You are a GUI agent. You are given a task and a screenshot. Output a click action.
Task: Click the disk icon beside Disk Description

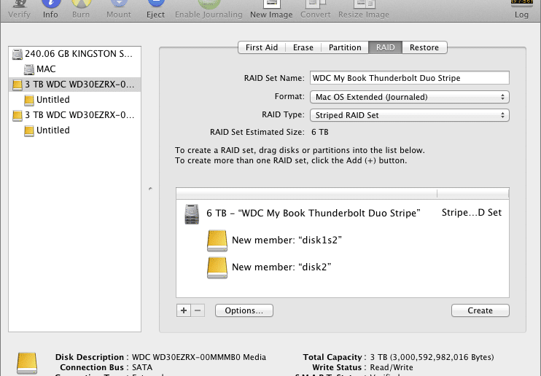[27, 363]
